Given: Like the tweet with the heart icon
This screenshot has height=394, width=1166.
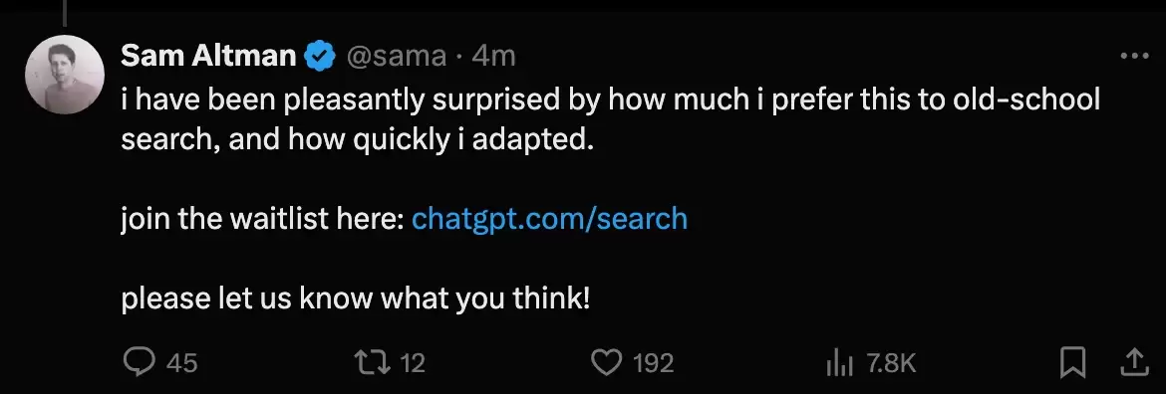Looking at the screenshot, I should (606, 362).
